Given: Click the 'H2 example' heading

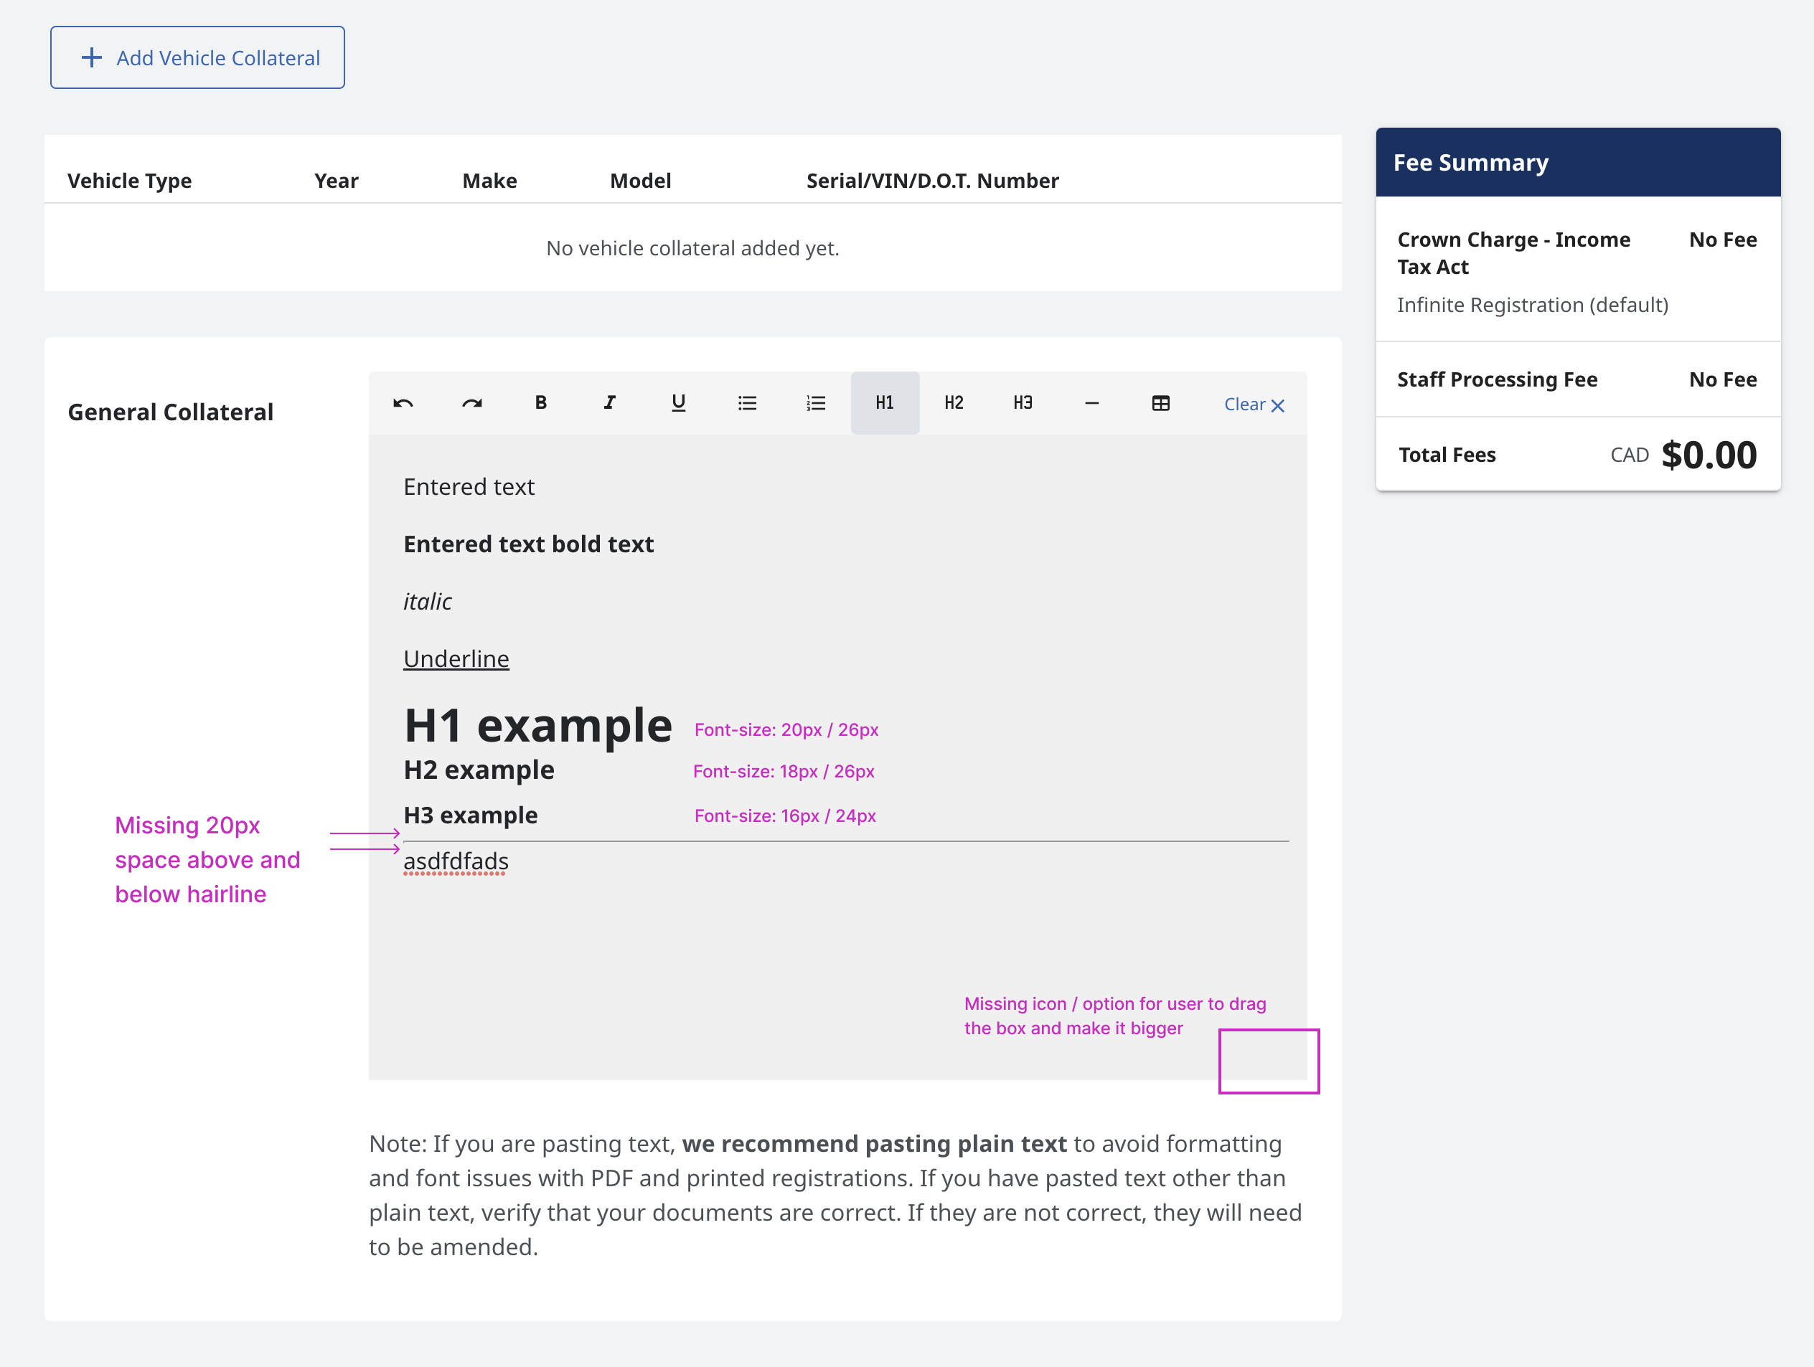Looking at the screenshot, I should 479,770.
